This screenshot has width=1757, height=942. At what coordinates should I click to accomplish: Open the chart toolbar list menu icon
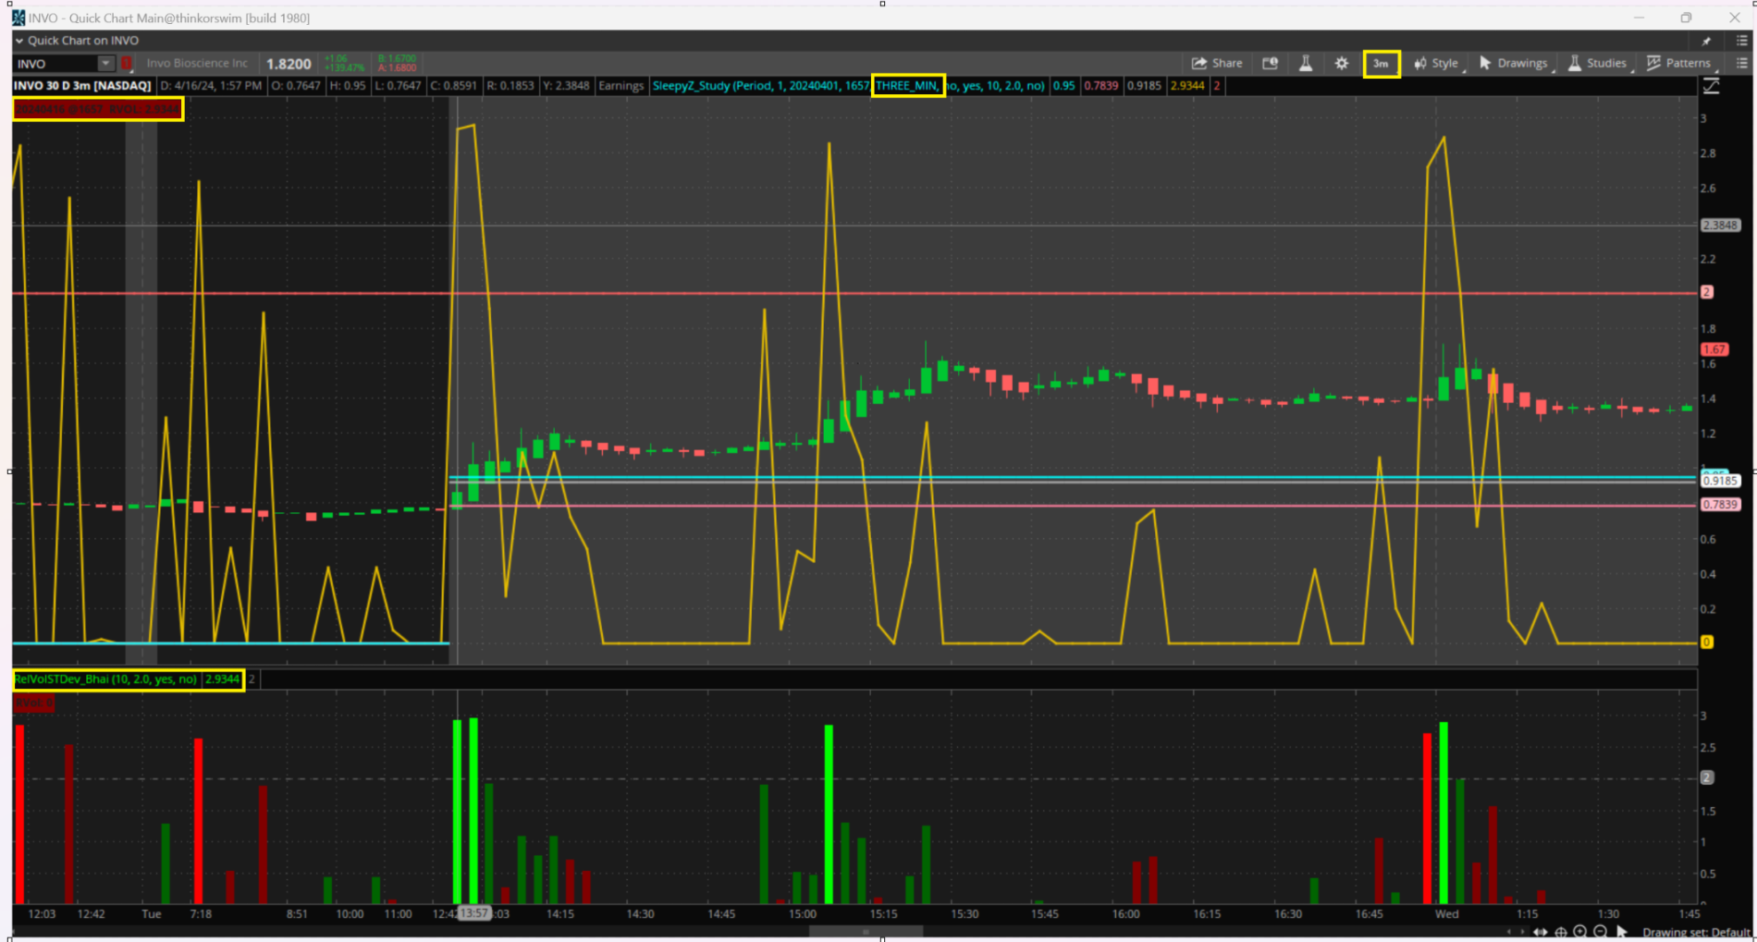click(x=1741, y=63)
